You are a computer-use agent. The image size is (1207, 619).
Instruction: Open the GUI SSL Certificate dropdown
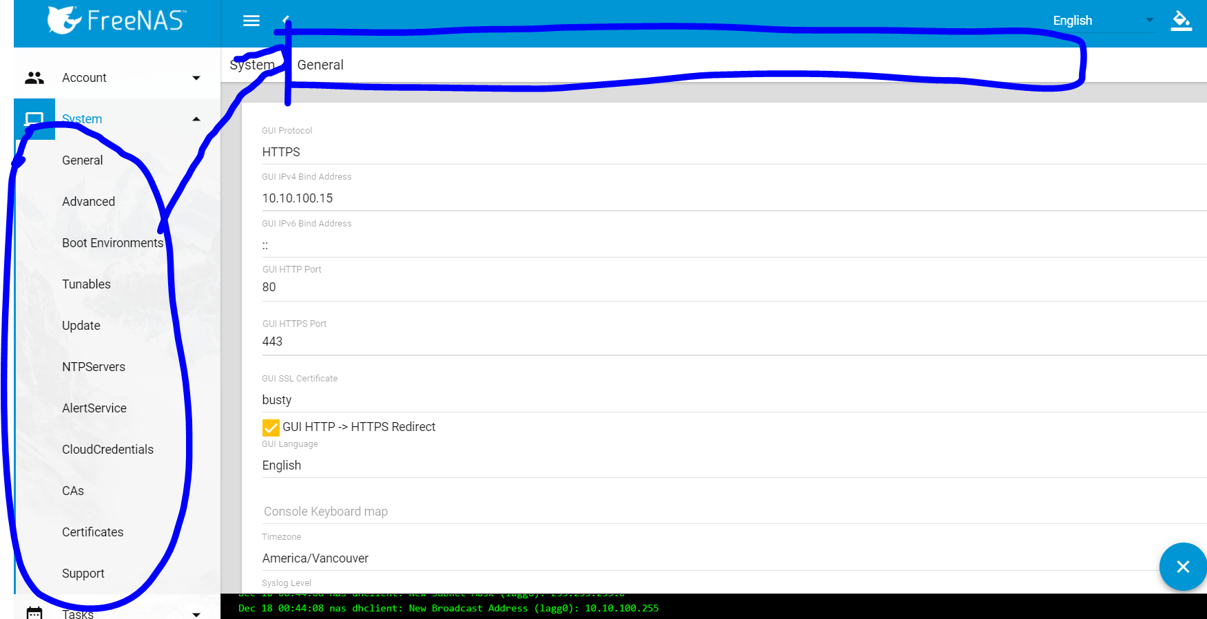(734, 400)
